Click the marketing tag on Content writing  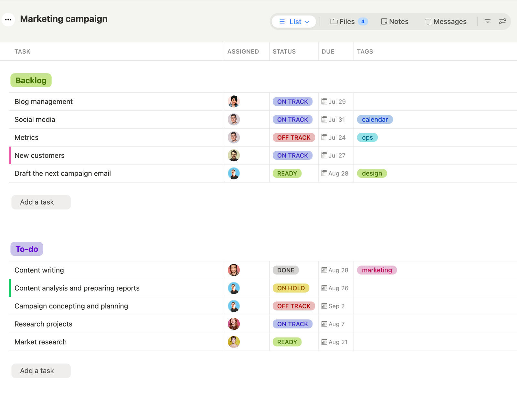tap(377, 270)
